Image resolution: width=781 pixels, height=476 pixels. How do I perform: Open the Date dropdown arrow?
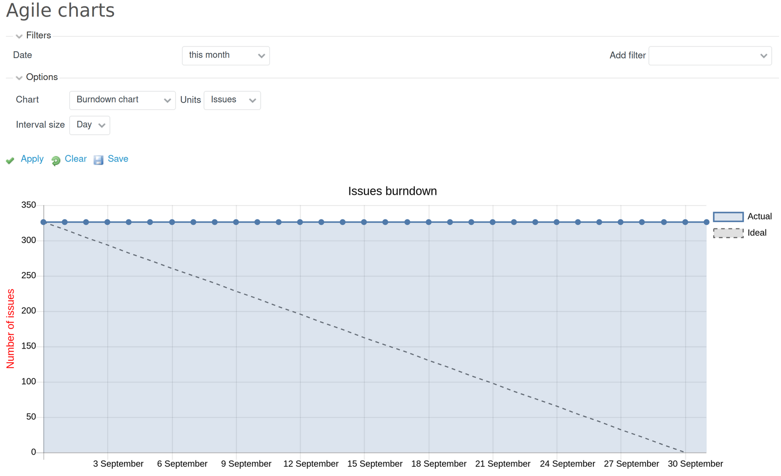[262, 56]
